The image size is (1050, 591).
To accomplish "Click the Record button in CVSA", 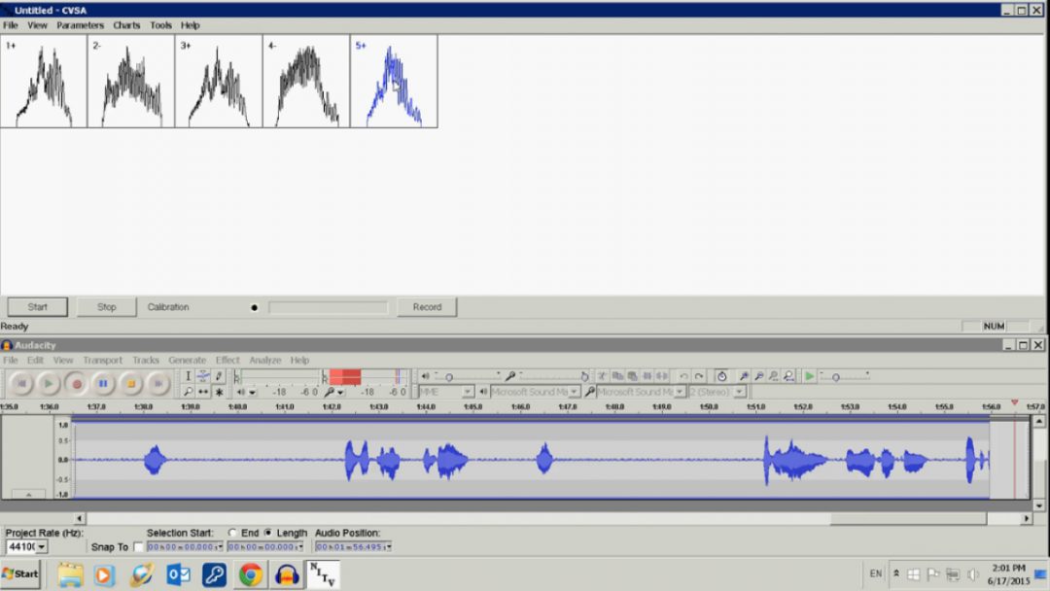I will click(427, 307).
